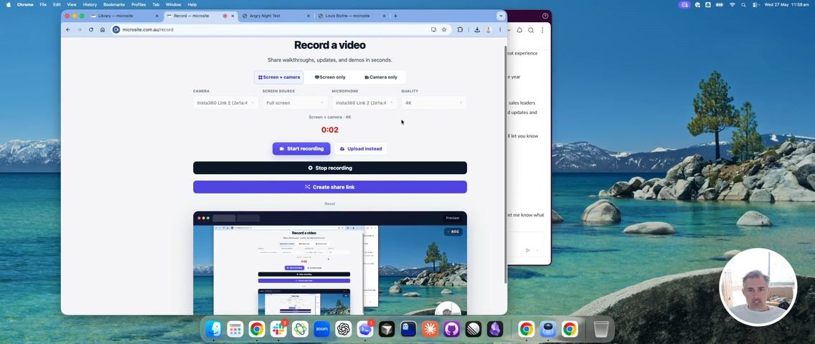Open the Quality 4K dropdown
Viewport: 815px width, 344px height.
(433, 102)
